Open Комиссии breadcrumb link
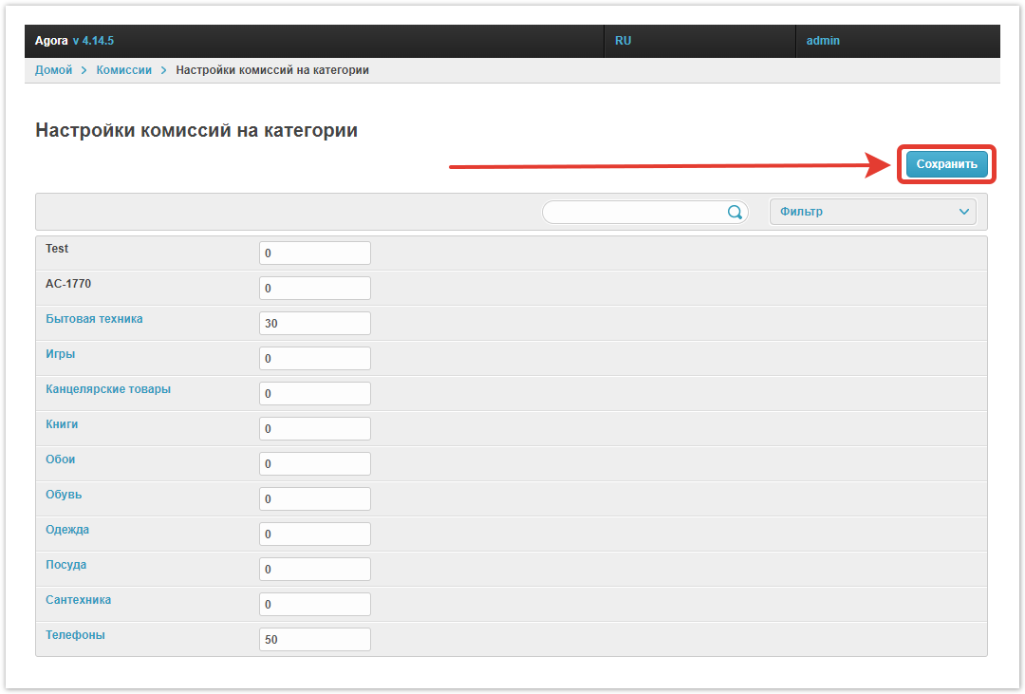Viewport: 1025px width, 694px height. 123,70
